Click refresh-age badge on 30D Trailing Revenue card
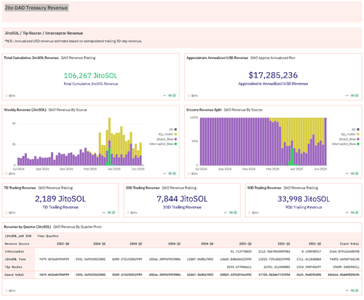The height and width of the screenshot is (300, 364). tap(233, 213)
